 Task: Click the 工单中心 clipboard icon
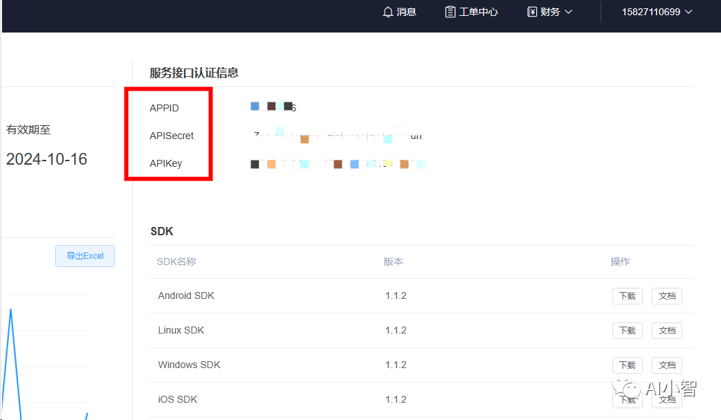(x=450, y=12)
